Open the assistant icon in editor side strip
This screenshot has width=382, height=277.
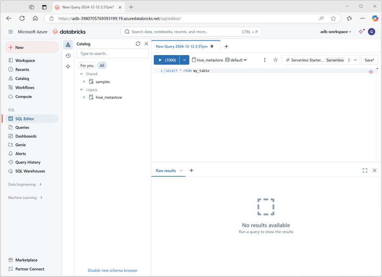pos(68,66)
